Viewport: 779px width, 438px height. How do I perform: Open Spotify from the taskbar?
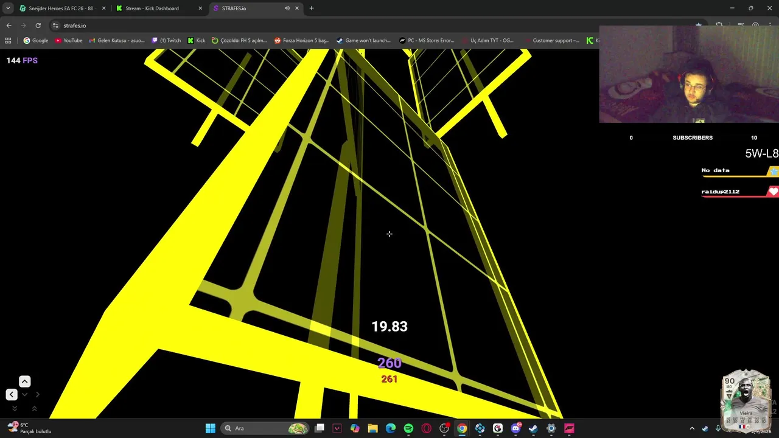pyautogui.click(x=408, y=428)
